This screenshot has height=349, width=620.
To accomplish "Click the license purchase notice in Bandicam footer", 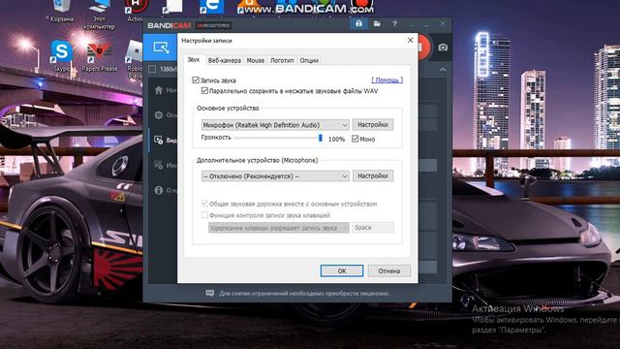I will coord(304,293).
